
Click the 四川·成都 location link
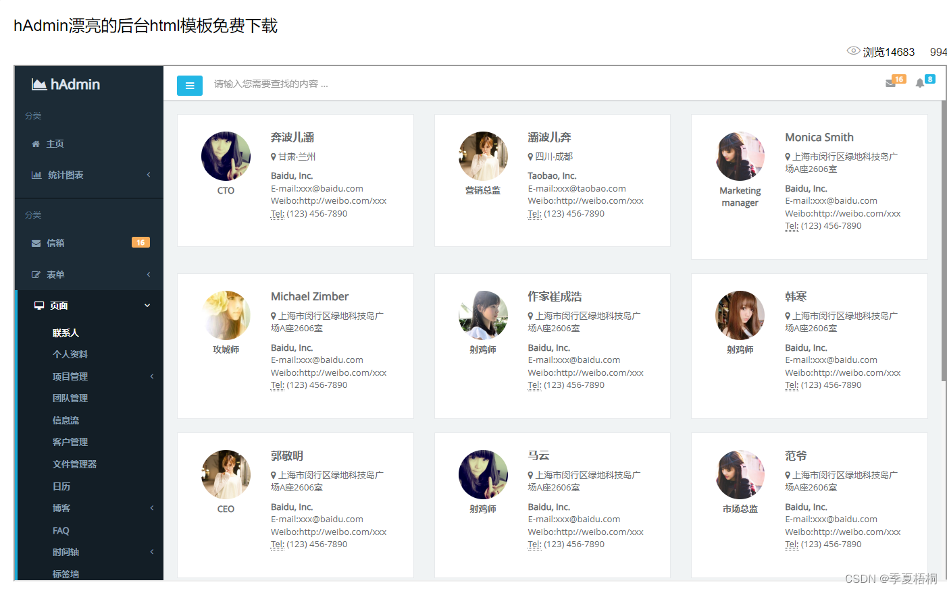555,156
